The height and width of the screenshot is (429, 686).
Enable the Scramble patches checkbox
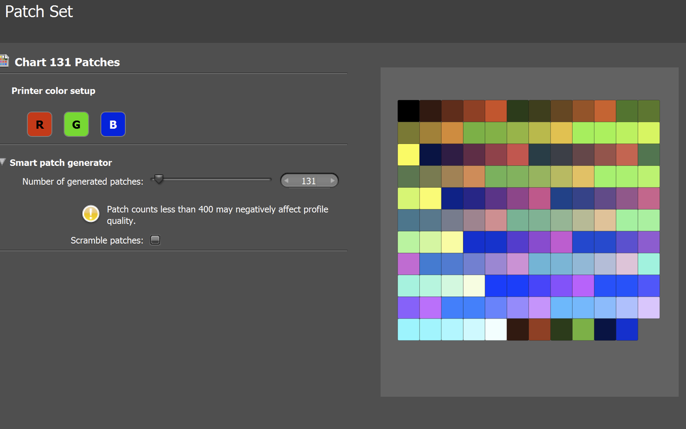[x=155, y=240]
